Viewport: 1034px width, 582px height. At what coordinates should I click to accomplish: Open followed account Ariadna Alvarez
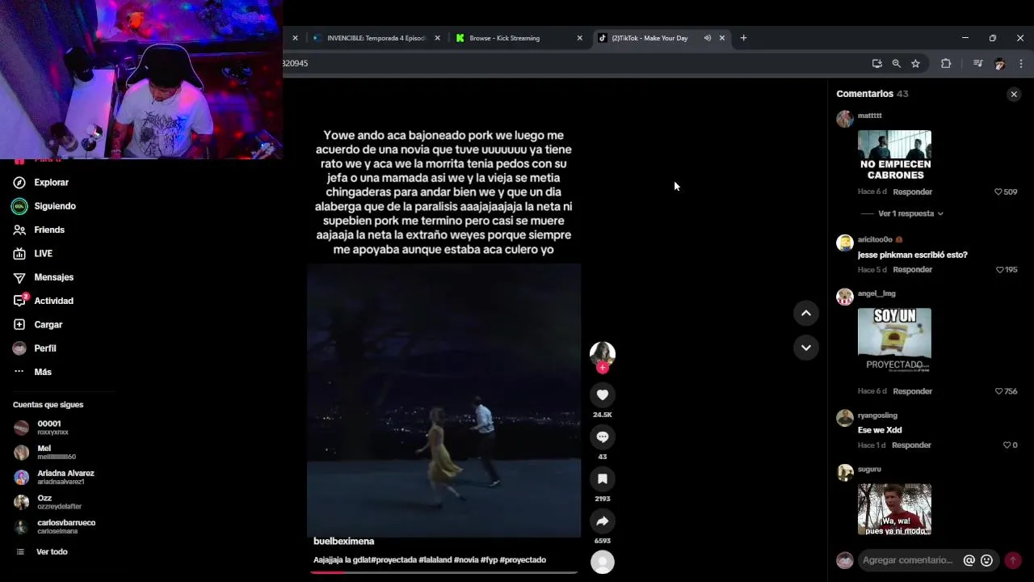pos(55,477)
